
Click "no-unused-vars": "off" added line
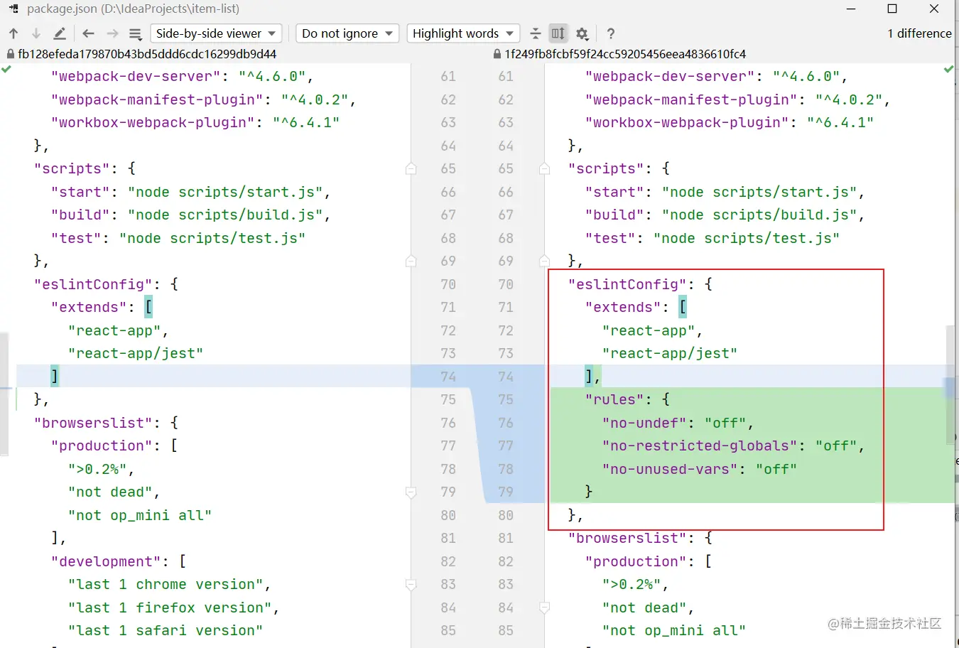[x=699, y=469]
